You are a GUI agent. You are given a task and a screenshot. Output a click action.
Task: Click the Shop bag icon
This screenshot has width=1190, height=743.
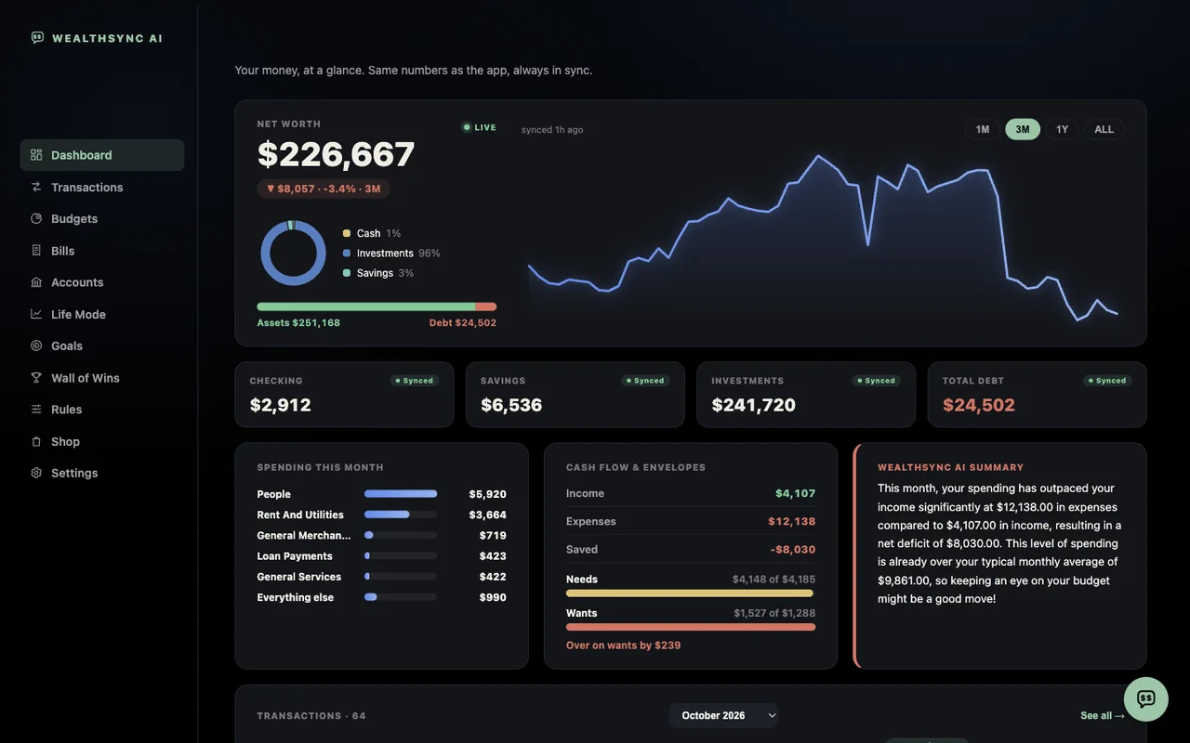[36, 441]
